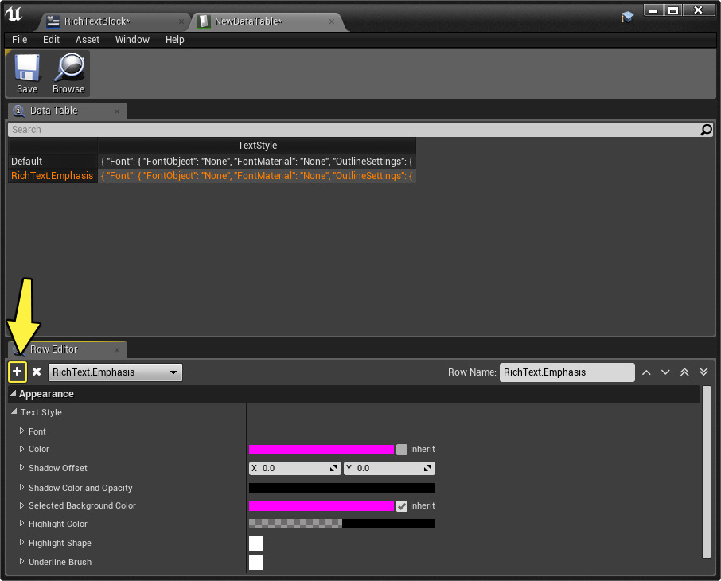This screenshot has height=581, width=721.
Task: Toggle Inherit checkbox for Color
Action: 402,450
